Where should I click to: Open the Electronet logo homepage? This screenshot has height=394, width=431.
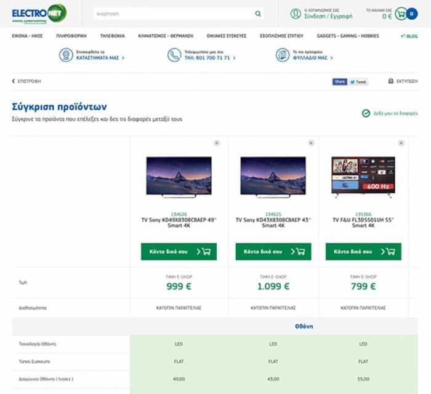(x=39, y=14)
